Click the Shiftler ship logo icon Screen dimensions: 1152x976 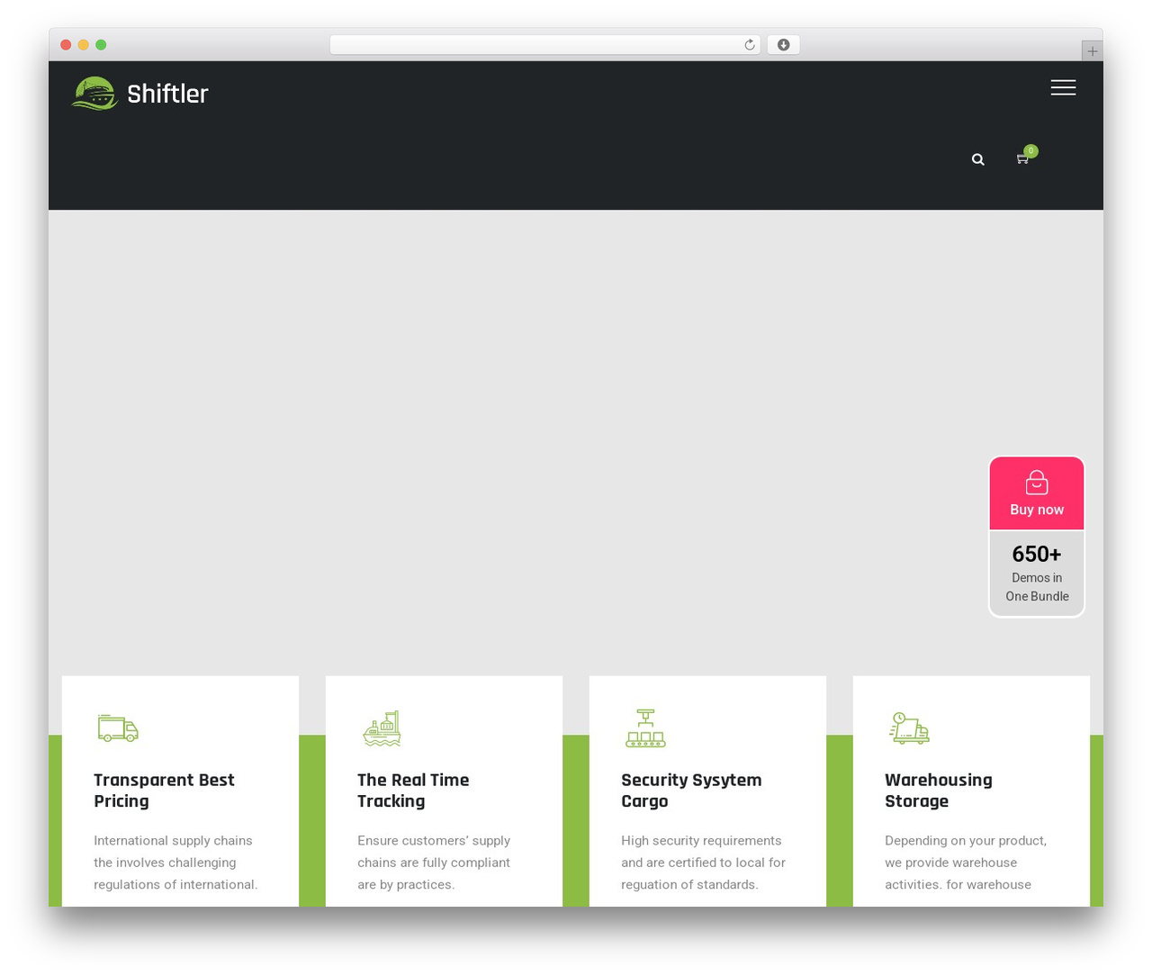94,94
